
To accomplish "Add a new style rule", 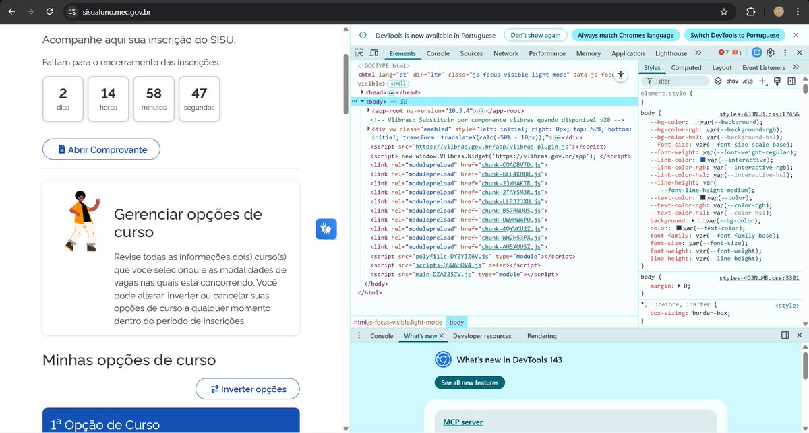I will click(762, 81).
